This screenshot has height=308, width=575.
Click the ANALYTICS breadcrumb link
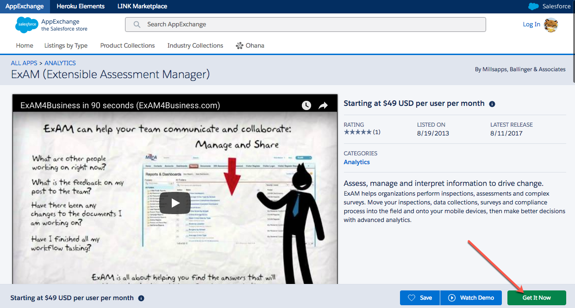(x=60, y=63)
